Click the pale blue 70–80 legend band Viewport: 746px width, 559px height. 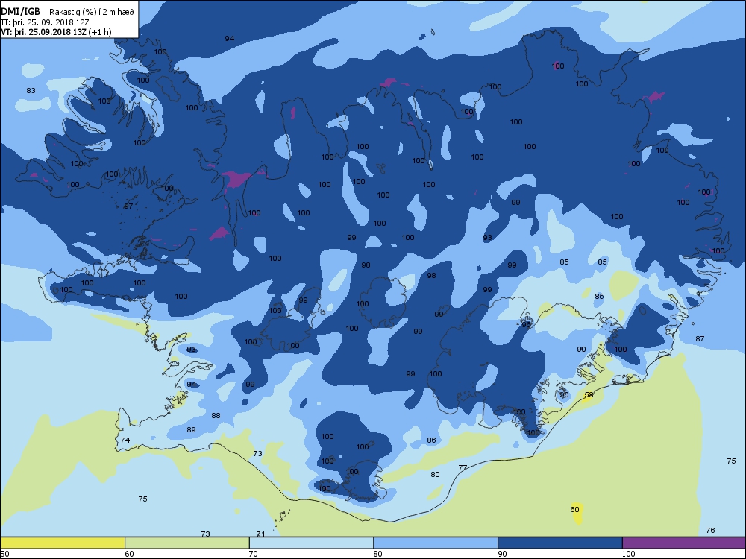(311, 543)
